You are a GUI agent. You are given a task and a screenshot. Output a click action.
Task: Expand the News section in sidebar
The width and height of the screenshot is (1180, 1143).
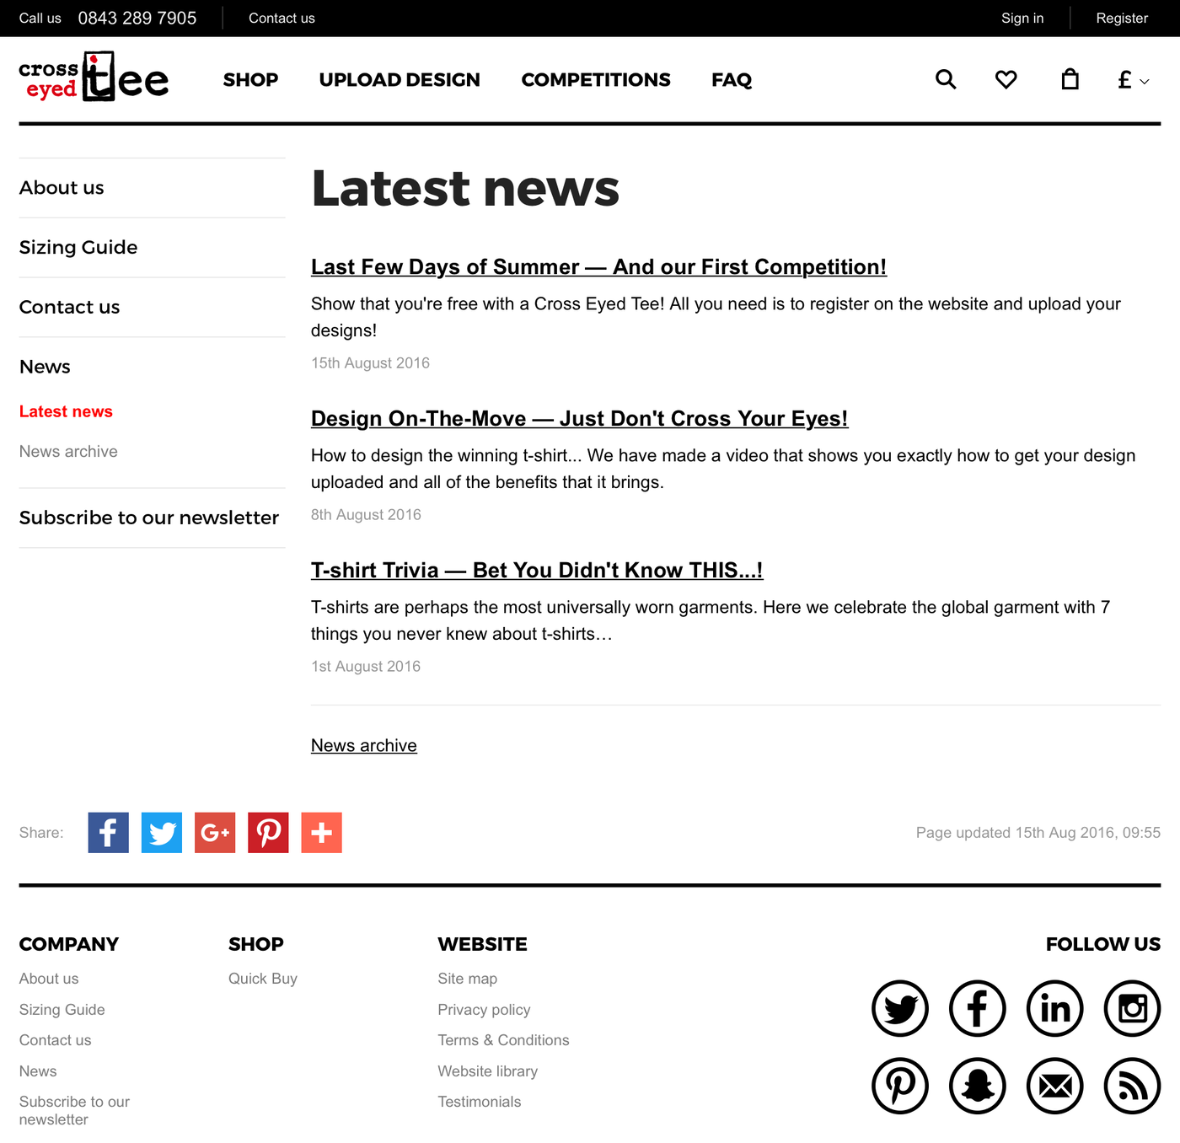45,367
